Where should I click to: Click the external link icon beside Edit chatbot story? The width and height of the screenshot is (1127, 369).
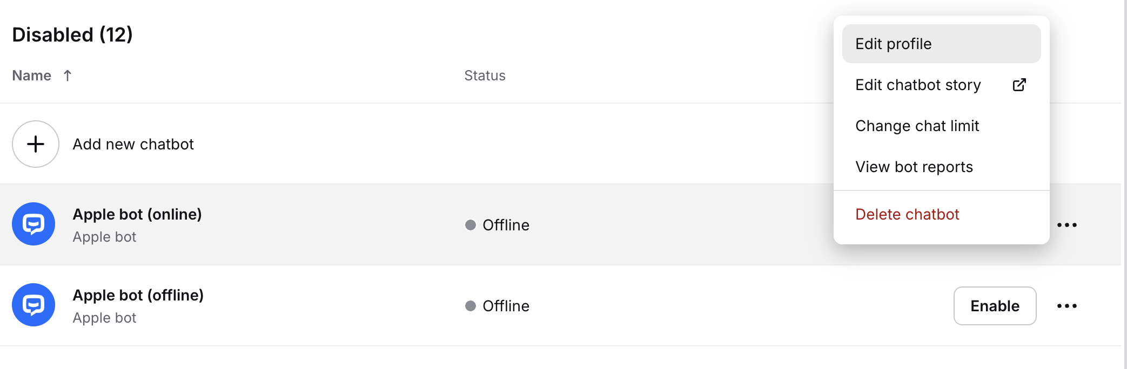(x=1019, y=85)
